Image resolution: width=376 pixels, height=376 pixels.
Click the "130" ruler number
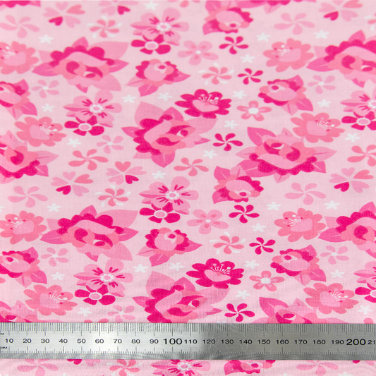coord(227,341)
